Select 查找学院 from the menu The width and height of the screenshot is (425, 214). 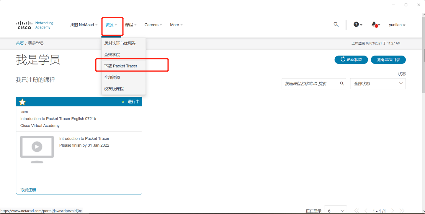pyautogui.click(x=123, y=55)
